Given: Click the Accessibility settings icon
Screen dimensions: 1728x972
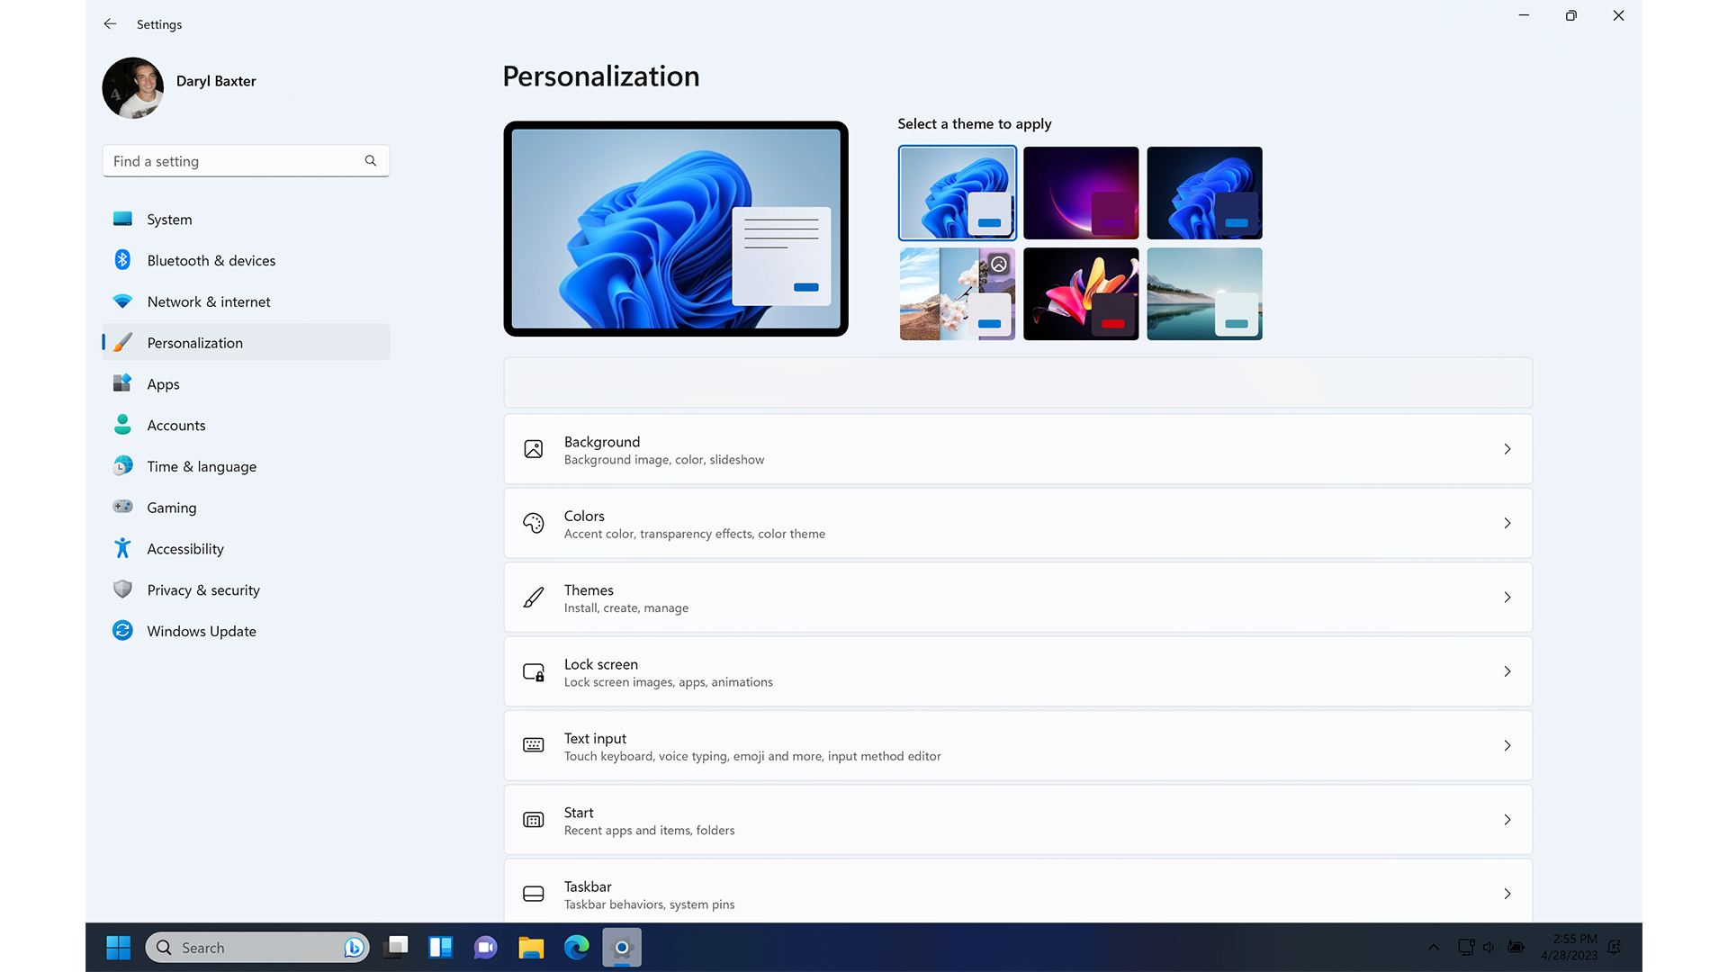Looking at the screenshot, I should coord(121,548).
